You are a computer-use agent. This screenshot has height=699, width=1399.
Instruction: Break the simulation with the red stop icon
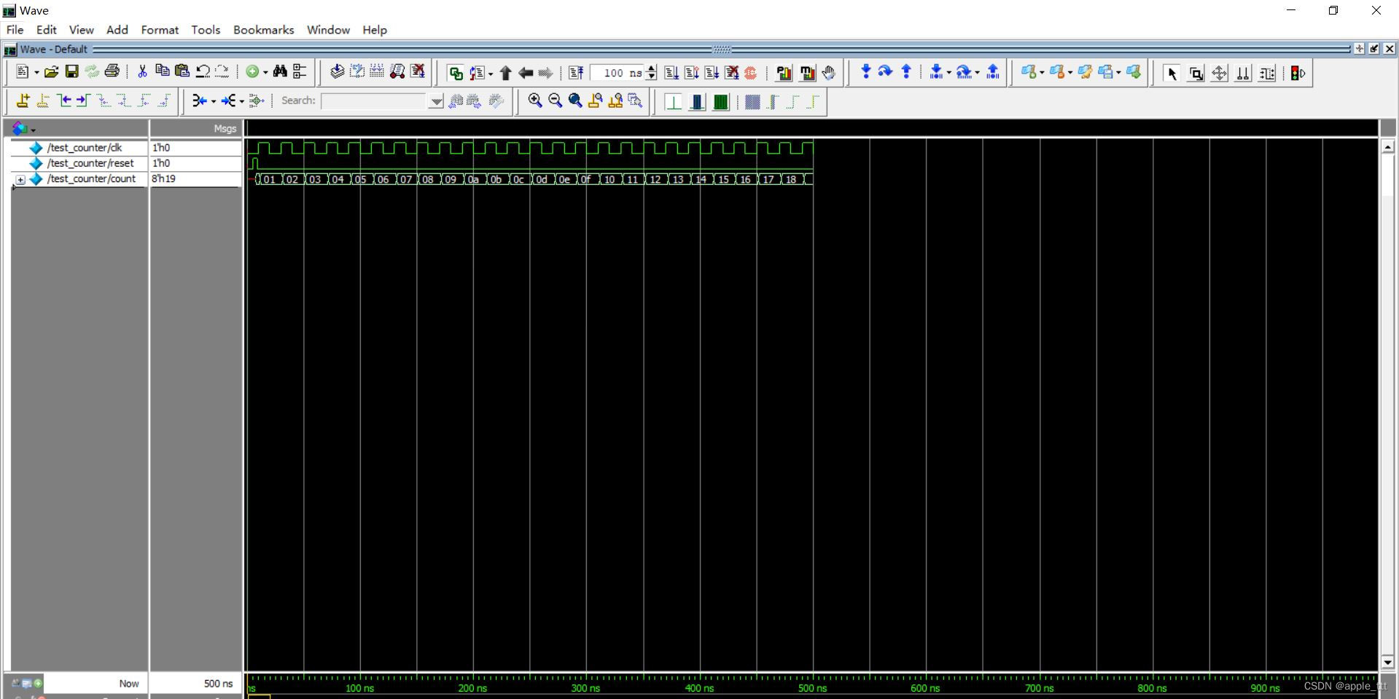point(751,73)
